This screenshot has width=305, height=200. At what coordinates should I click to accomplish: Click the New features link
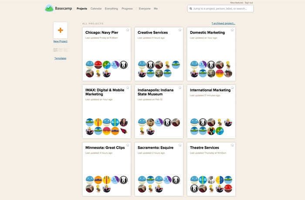tap(237, 3)
